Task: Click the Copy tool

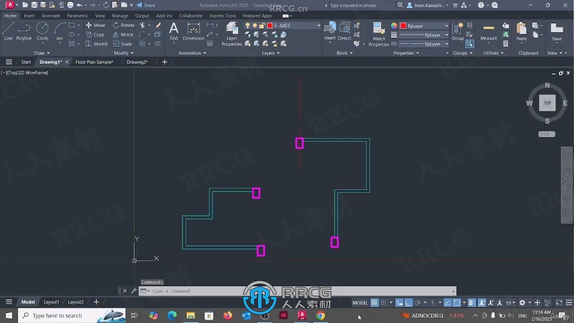Action: pyautogui.click(x=95, y=35)
